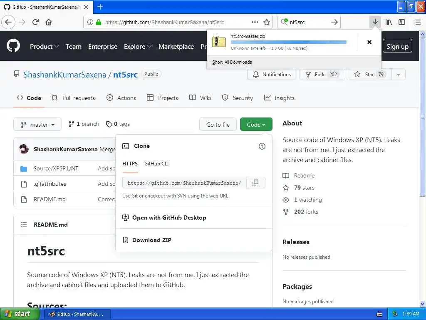
Task: Open page actions three-dots menu
Action: coord(255,22)
